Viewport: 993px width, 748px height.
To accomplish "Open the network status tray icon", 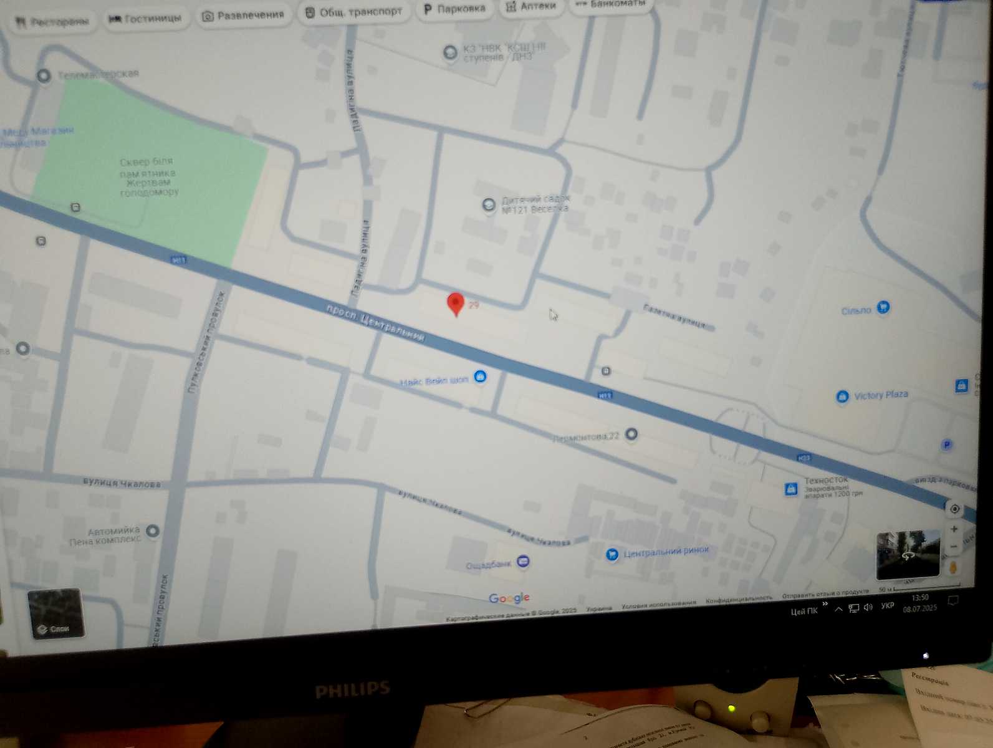I will coord(853,608).
